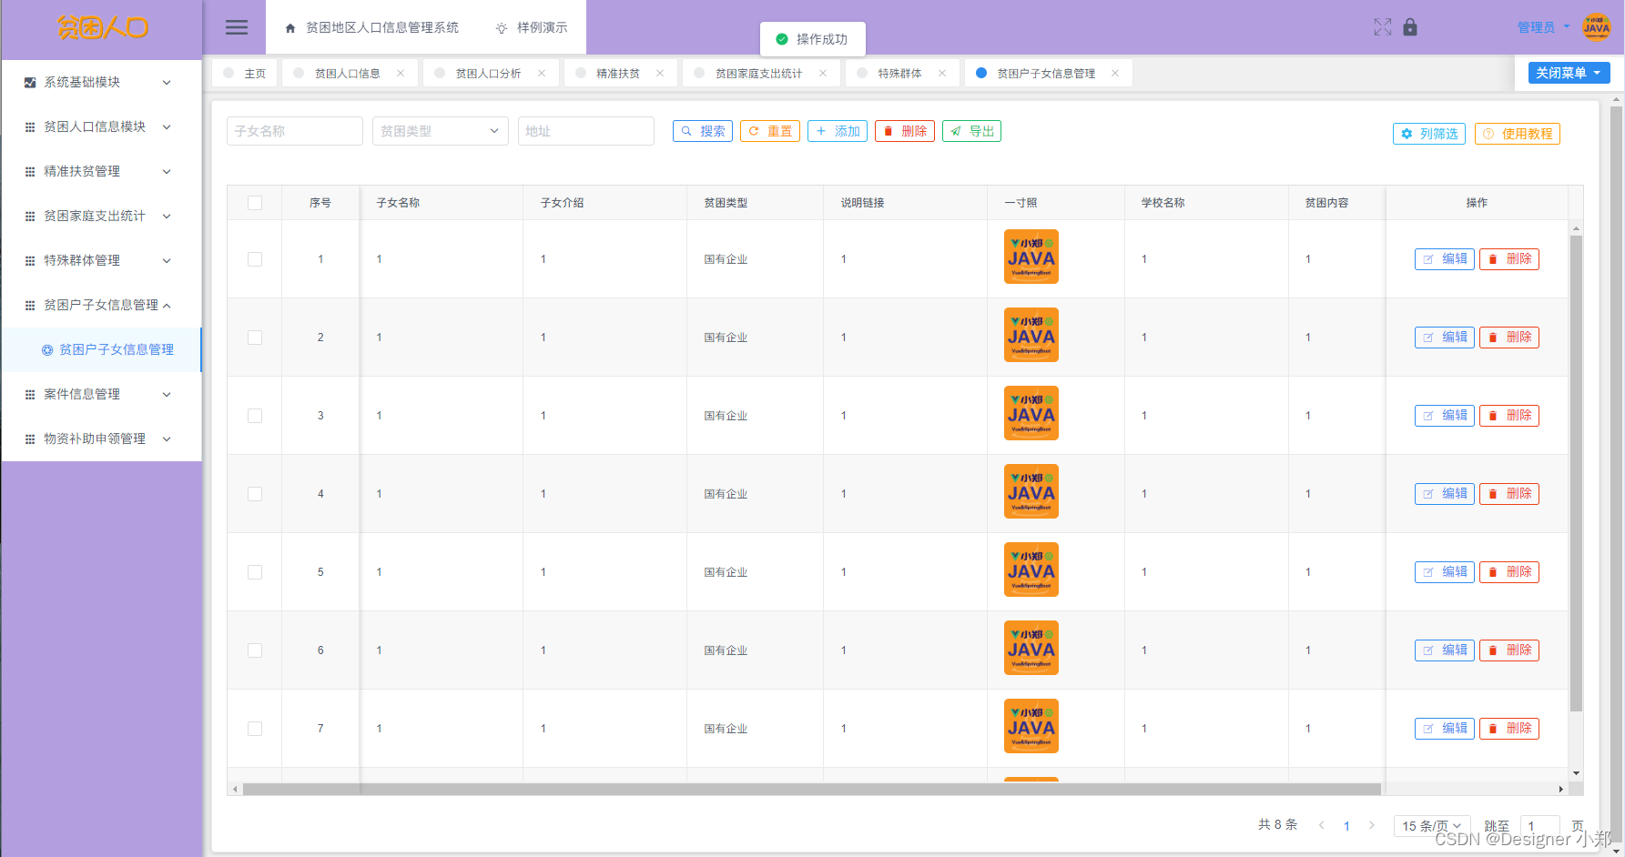This screenshot has height=857, width=1625.
Task: Switch to the 主页 tab
Action: (x=246, y=74)
